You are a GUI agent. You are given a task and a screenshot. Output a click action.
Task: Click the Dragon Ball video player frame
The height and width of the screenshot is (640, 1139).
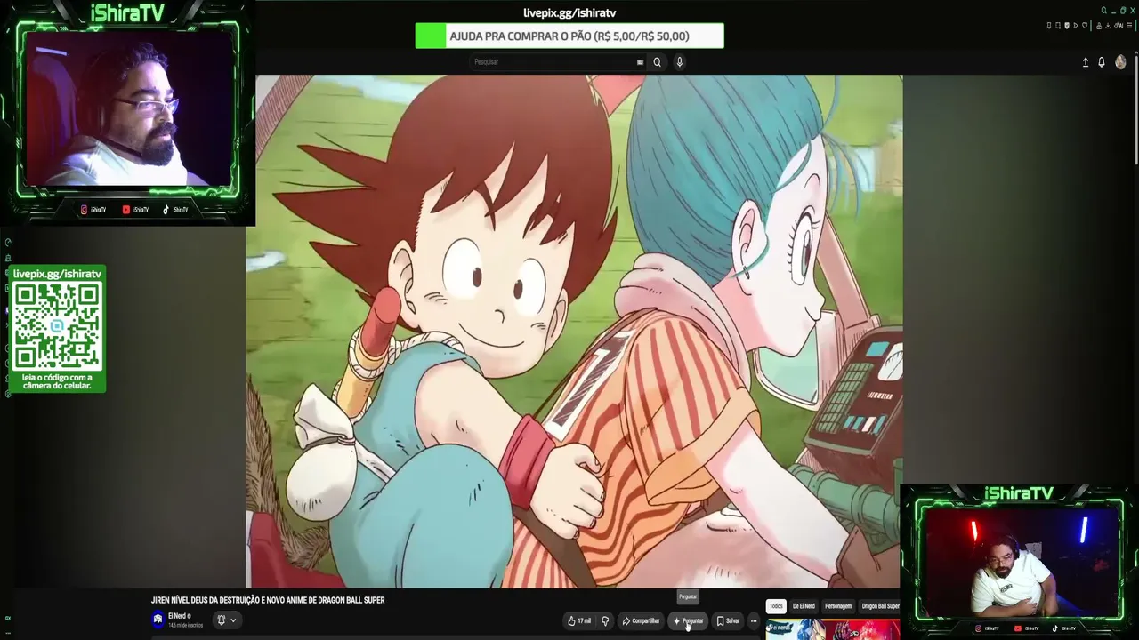coord(574,331)
